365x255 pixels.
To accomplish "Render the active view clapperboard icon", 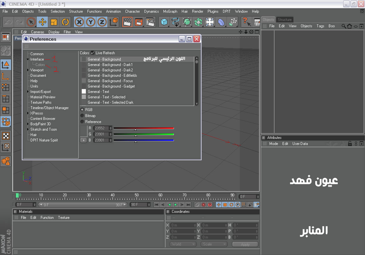I will tap(127, 22).
